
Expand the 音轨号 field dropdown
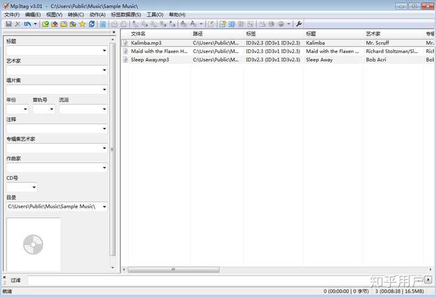[x=51, y=109]
